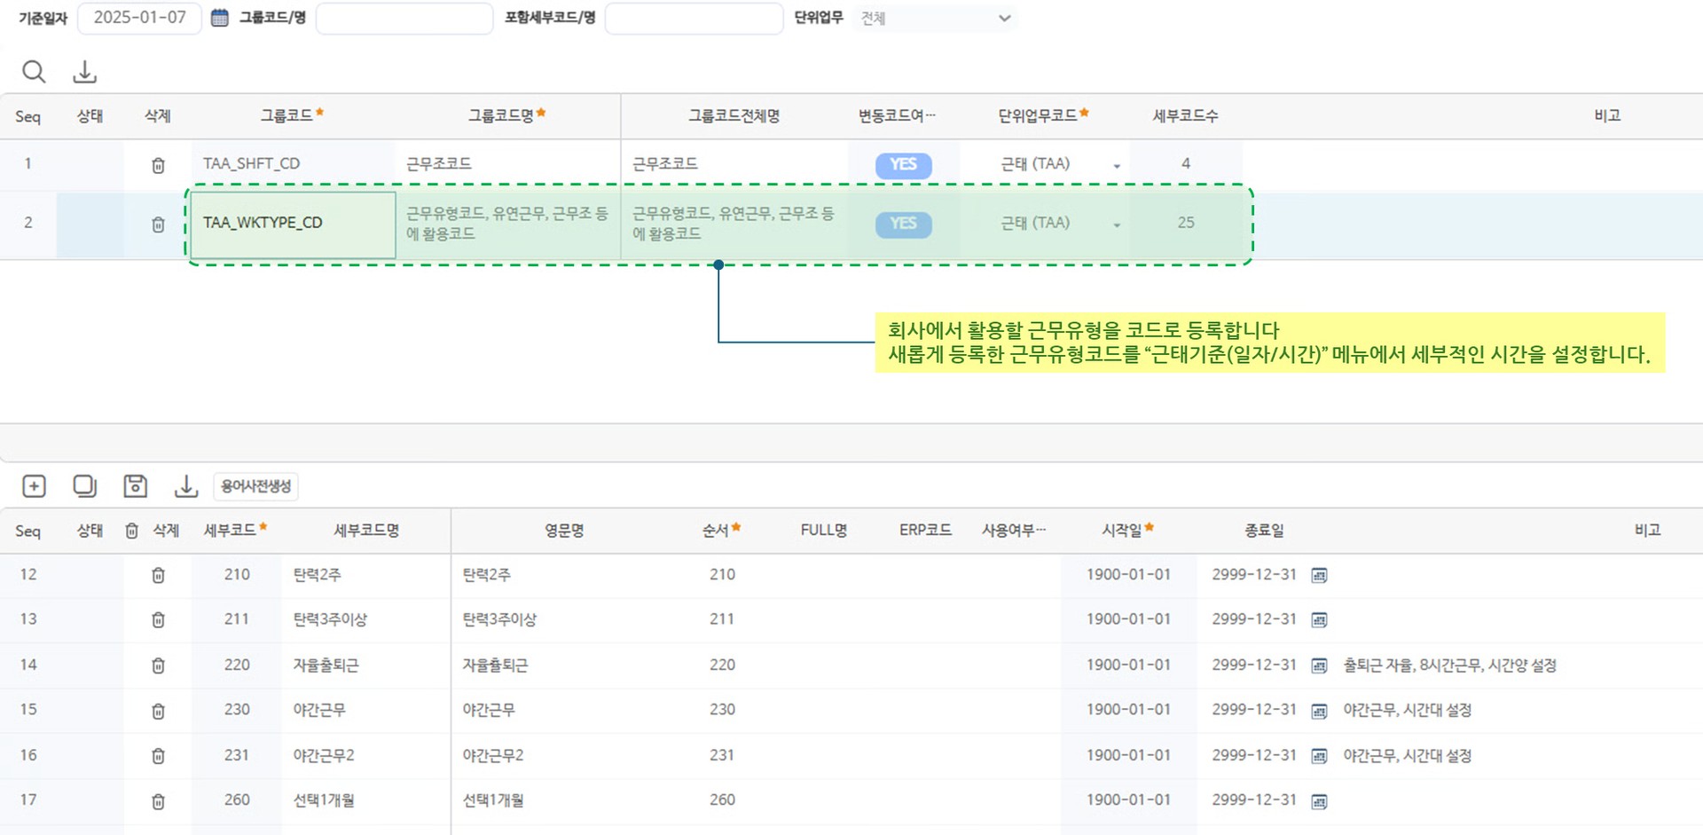Image resolution: width=1703 pixels, height=835 pixels.
Task: Click 선택1개월 detail code name cell
Action: tap(366, 801)
